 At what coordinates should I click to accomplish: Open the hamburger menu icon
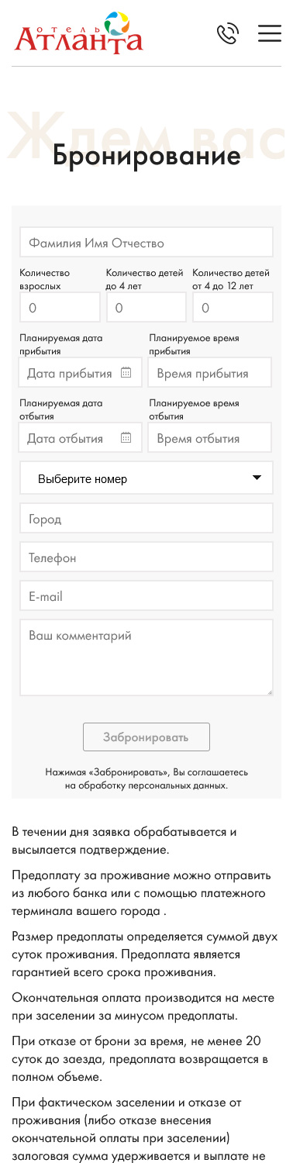point(270,33)
